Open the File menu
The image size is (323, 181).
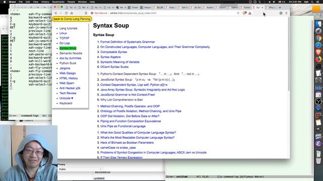(21, 2)
